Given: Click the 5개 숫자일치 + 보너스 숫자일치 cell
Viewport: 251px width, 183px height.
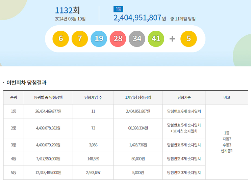Looking at the screenshot, I should (184, 128).
